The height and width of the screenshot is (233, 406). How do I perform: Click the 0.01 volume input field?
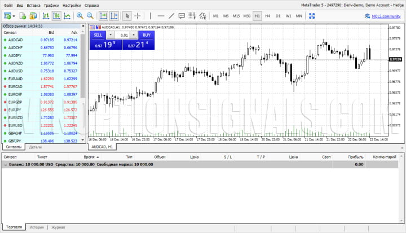[122, 35]
